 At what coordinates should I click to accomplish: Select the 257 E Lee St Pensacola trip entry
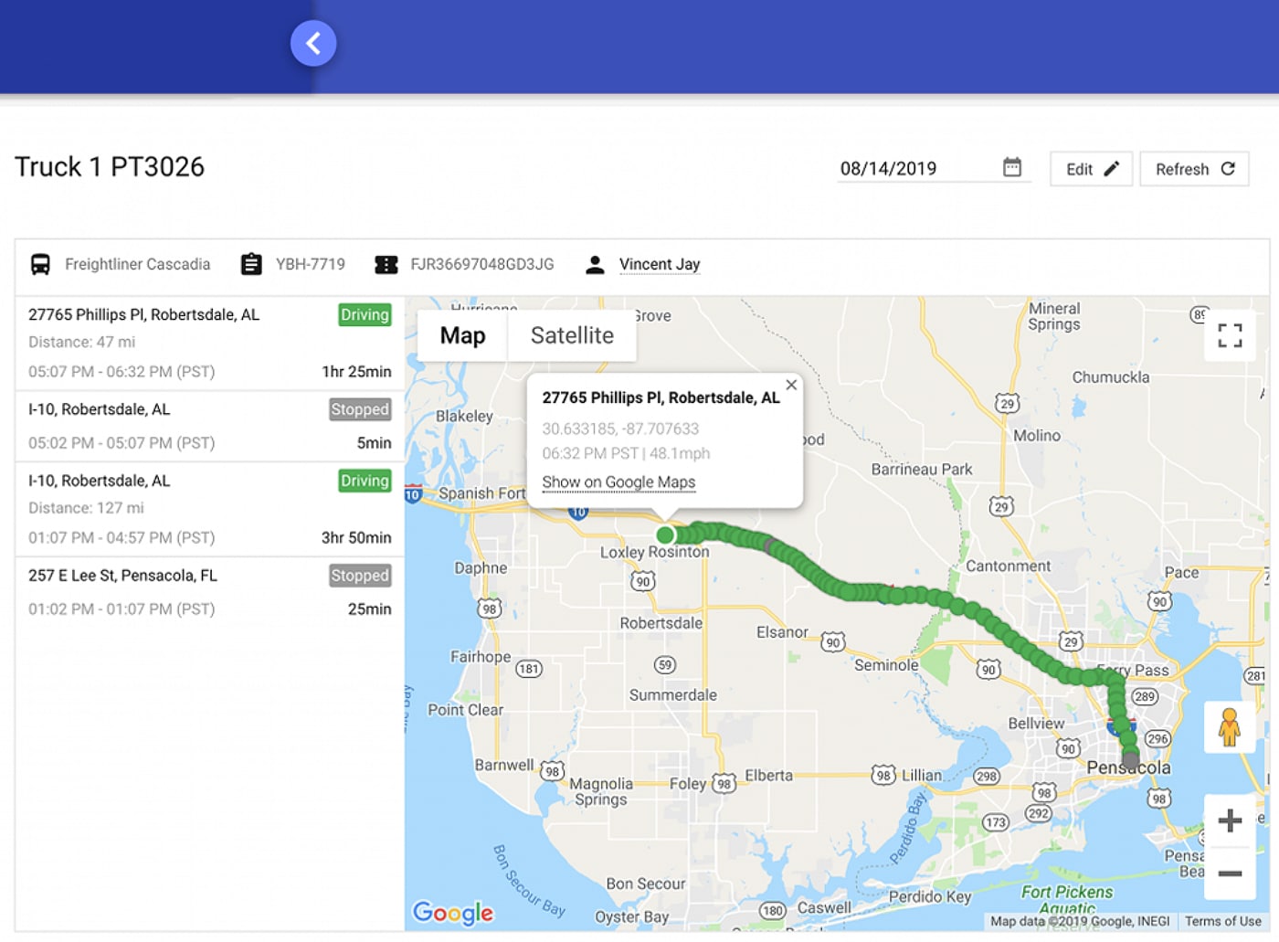[209, 592]
